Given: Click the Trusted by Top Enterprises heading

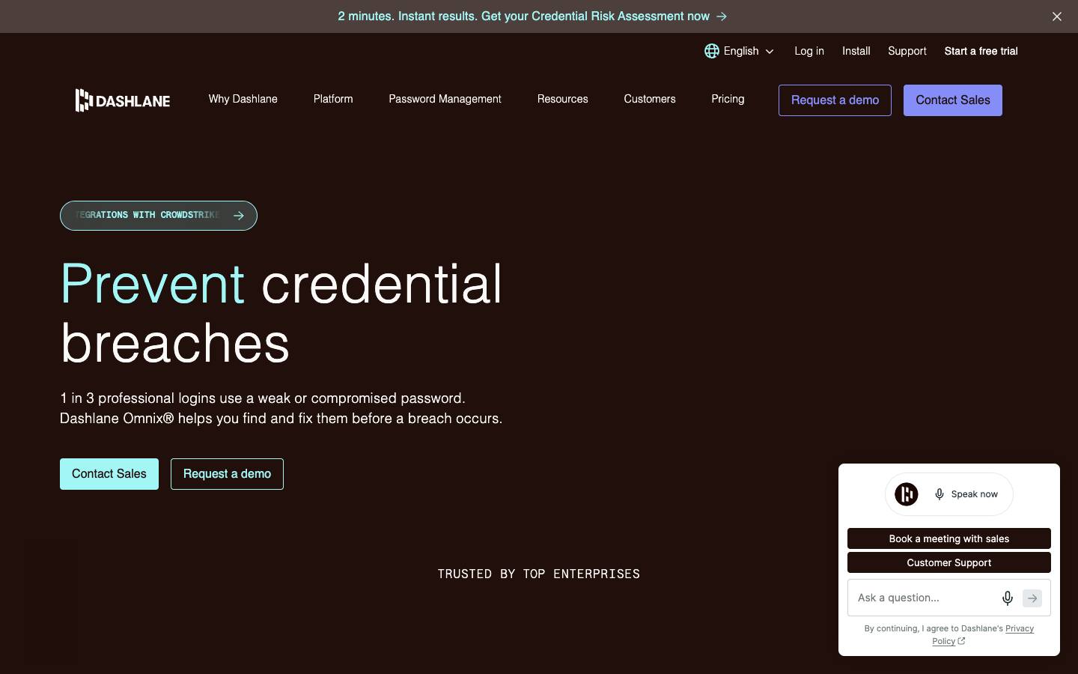Looking at the screenshot, I should 539,574.
